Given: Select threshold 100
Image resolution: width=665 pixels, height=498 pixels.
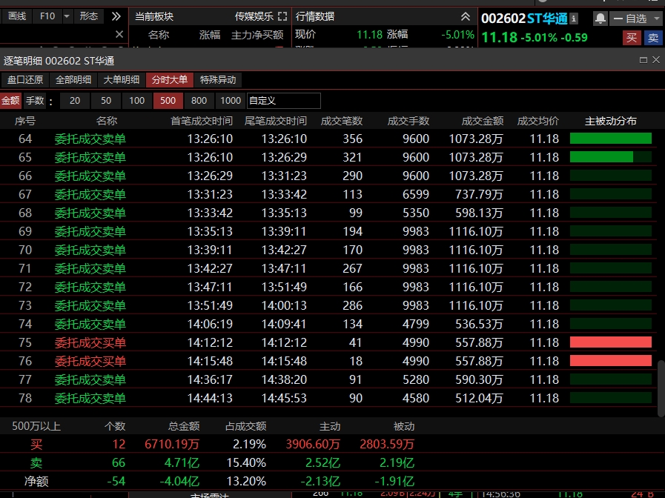Looking at the screenshot, I should [x=137, y=101].
